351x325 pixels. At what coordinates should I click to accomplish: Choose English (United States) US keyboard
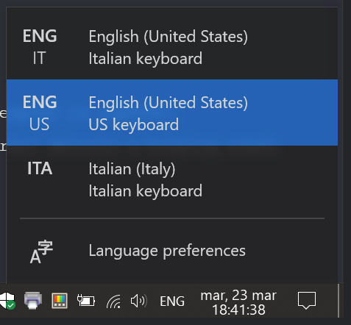[x=172, y=113]
